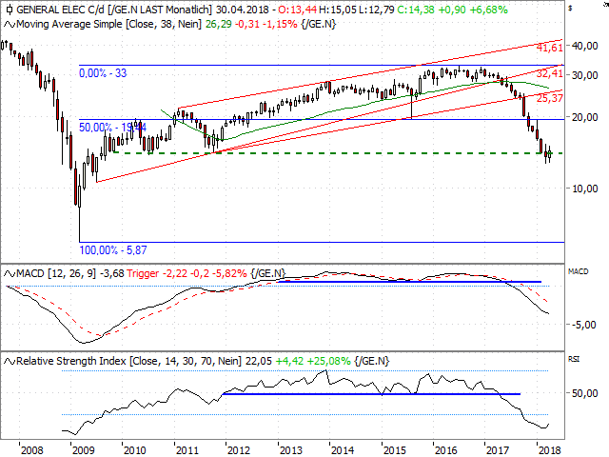Click the closing price C:14,38 value
Viewport: 609px width, 457px height.
pos(415,10)
